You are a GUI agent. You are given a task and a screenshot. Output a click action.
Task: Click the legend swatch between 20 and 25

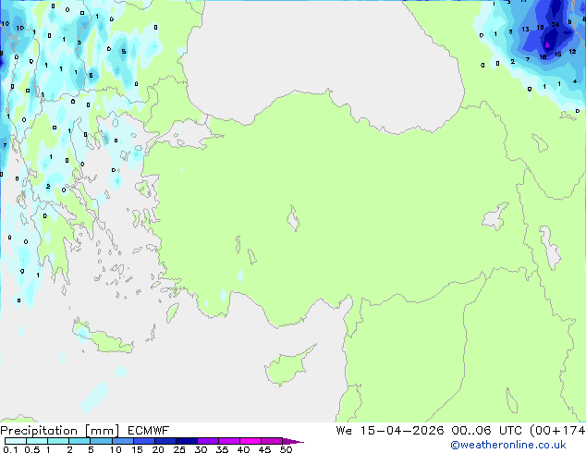click(x=165, y=441)
